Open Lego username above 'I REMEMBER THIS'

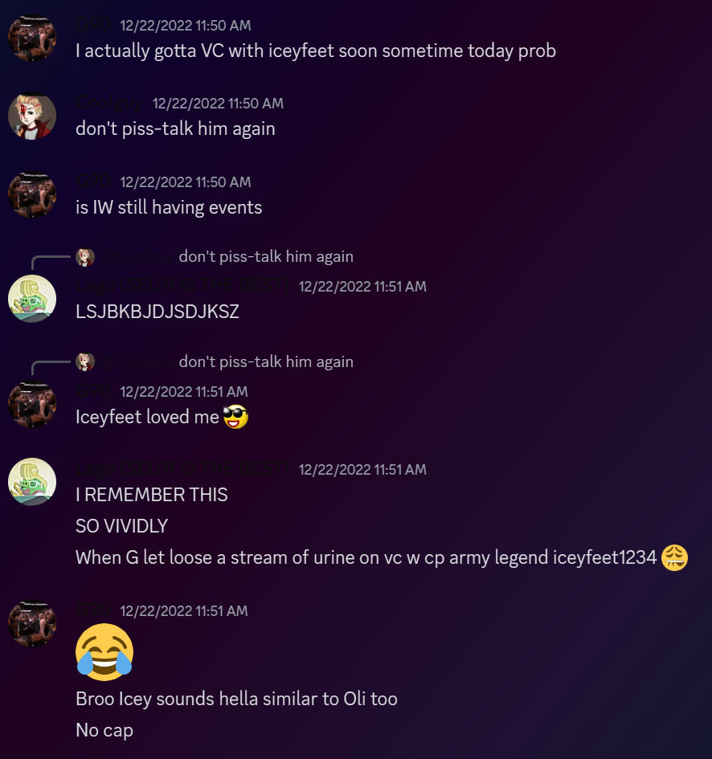tap(182, 469)
